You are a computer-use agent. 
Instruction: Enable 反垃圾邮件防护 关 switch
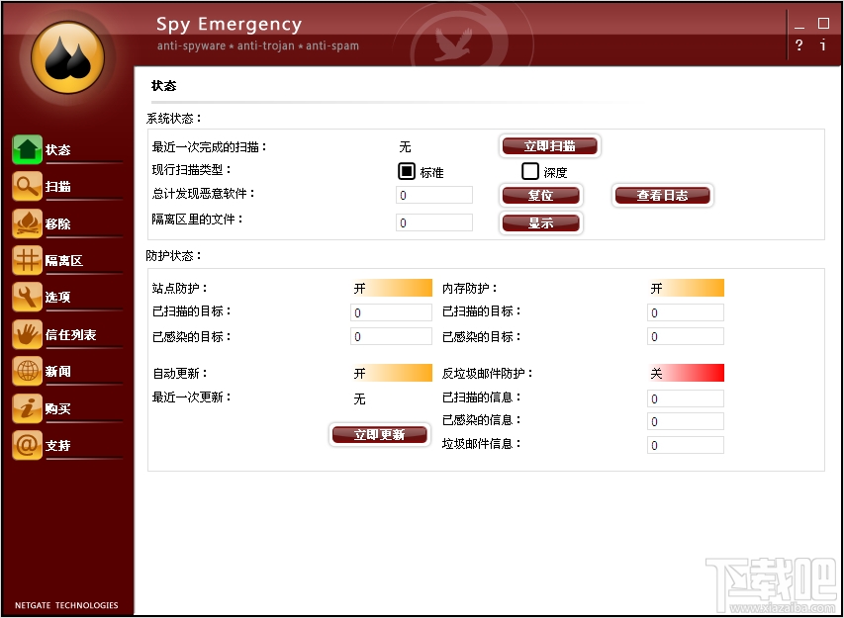686,373
